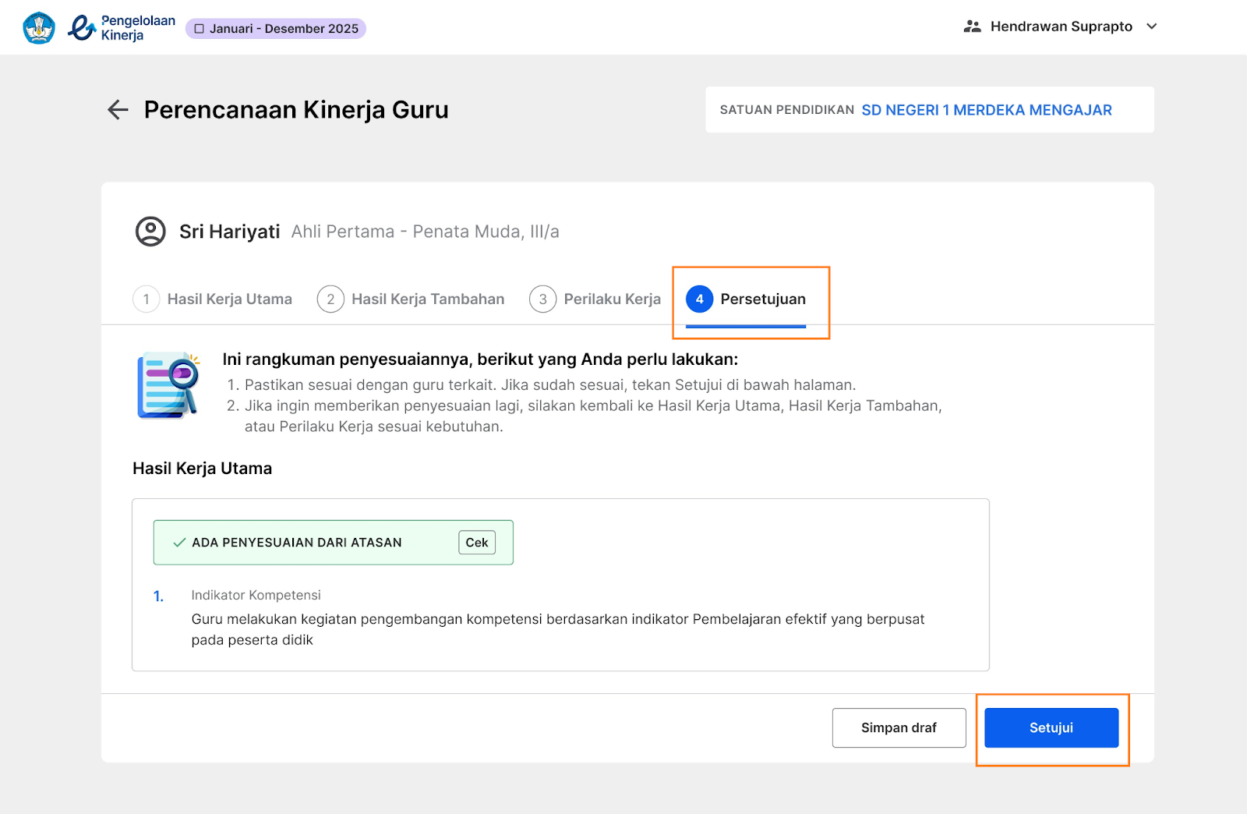Viewport: 1247px width, 814px height.
Task: Click the text ADA PENYESUAIAN DARI ATASAN
Action: click(x=297, y=543)
